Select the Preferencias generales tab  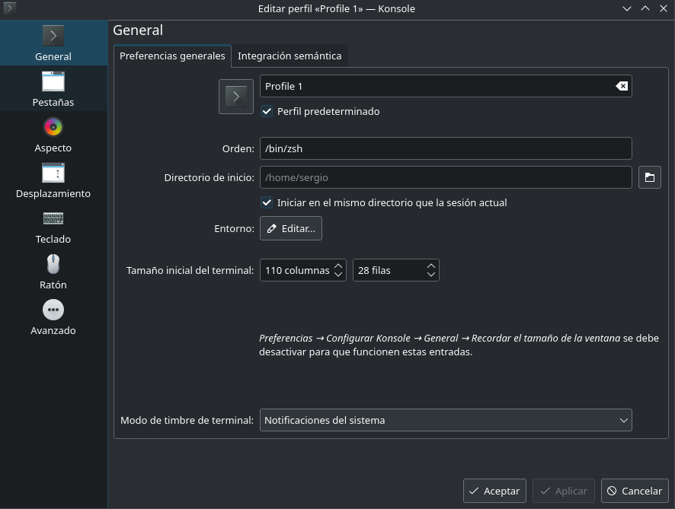[x=172, y=56]
